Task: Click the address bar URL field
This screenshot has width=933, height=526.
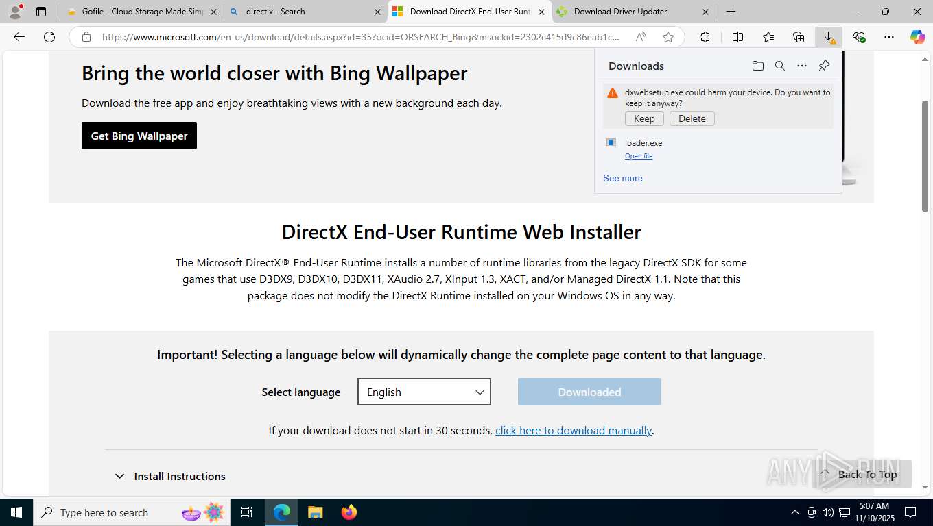Action: point(360,37)
